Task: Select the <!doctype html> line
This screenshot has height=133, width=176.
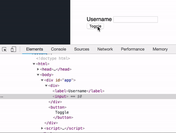Action: coord(53,58)
